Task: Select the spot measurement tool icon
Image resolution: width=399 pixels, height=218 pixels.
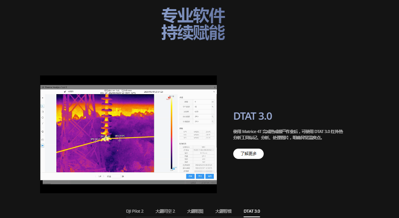Action: (x=43, y=106)
